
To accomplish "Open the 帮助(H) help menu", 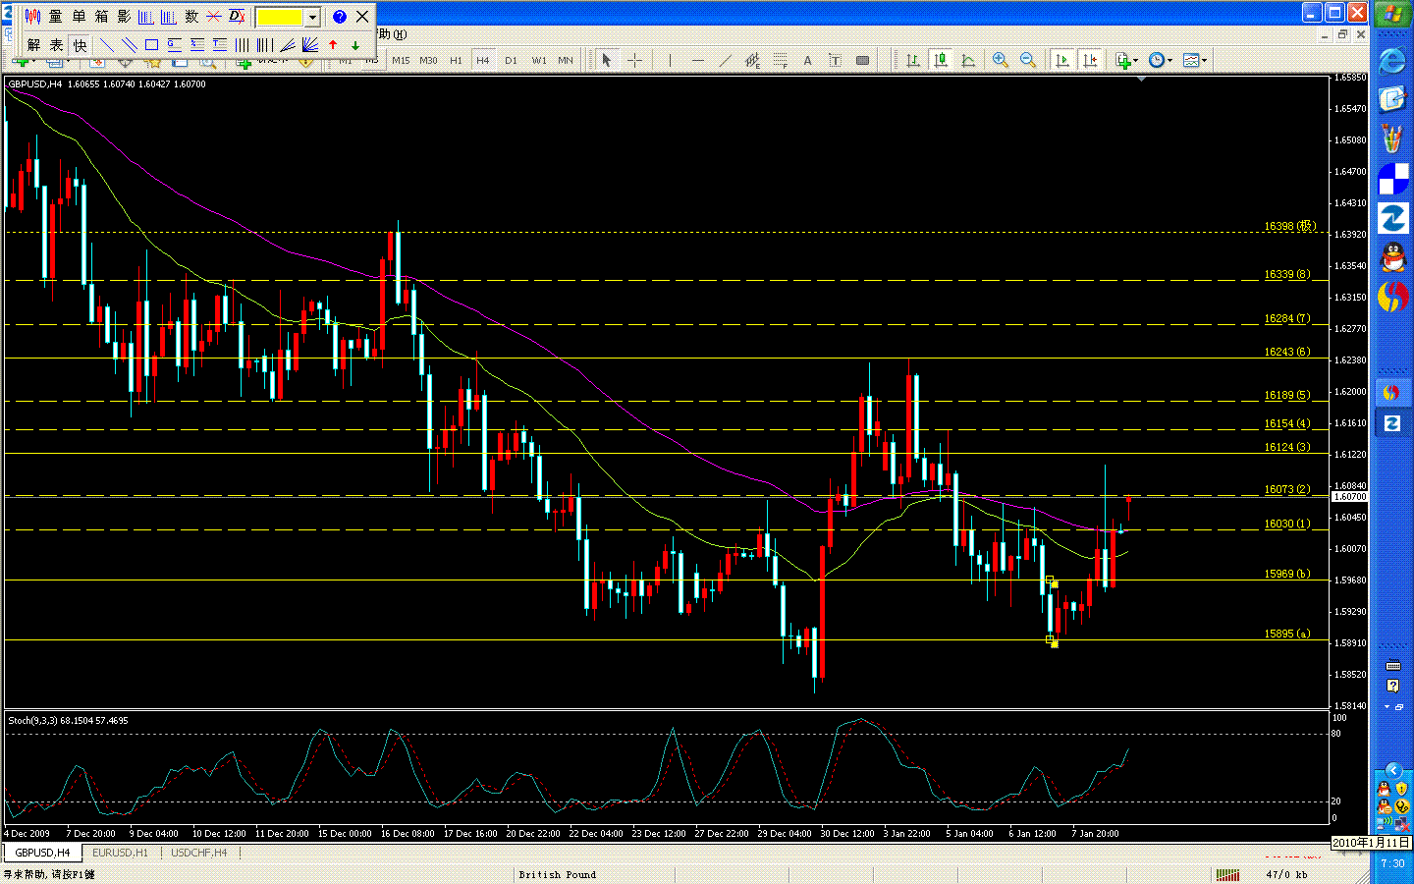I will click(392, 34).
